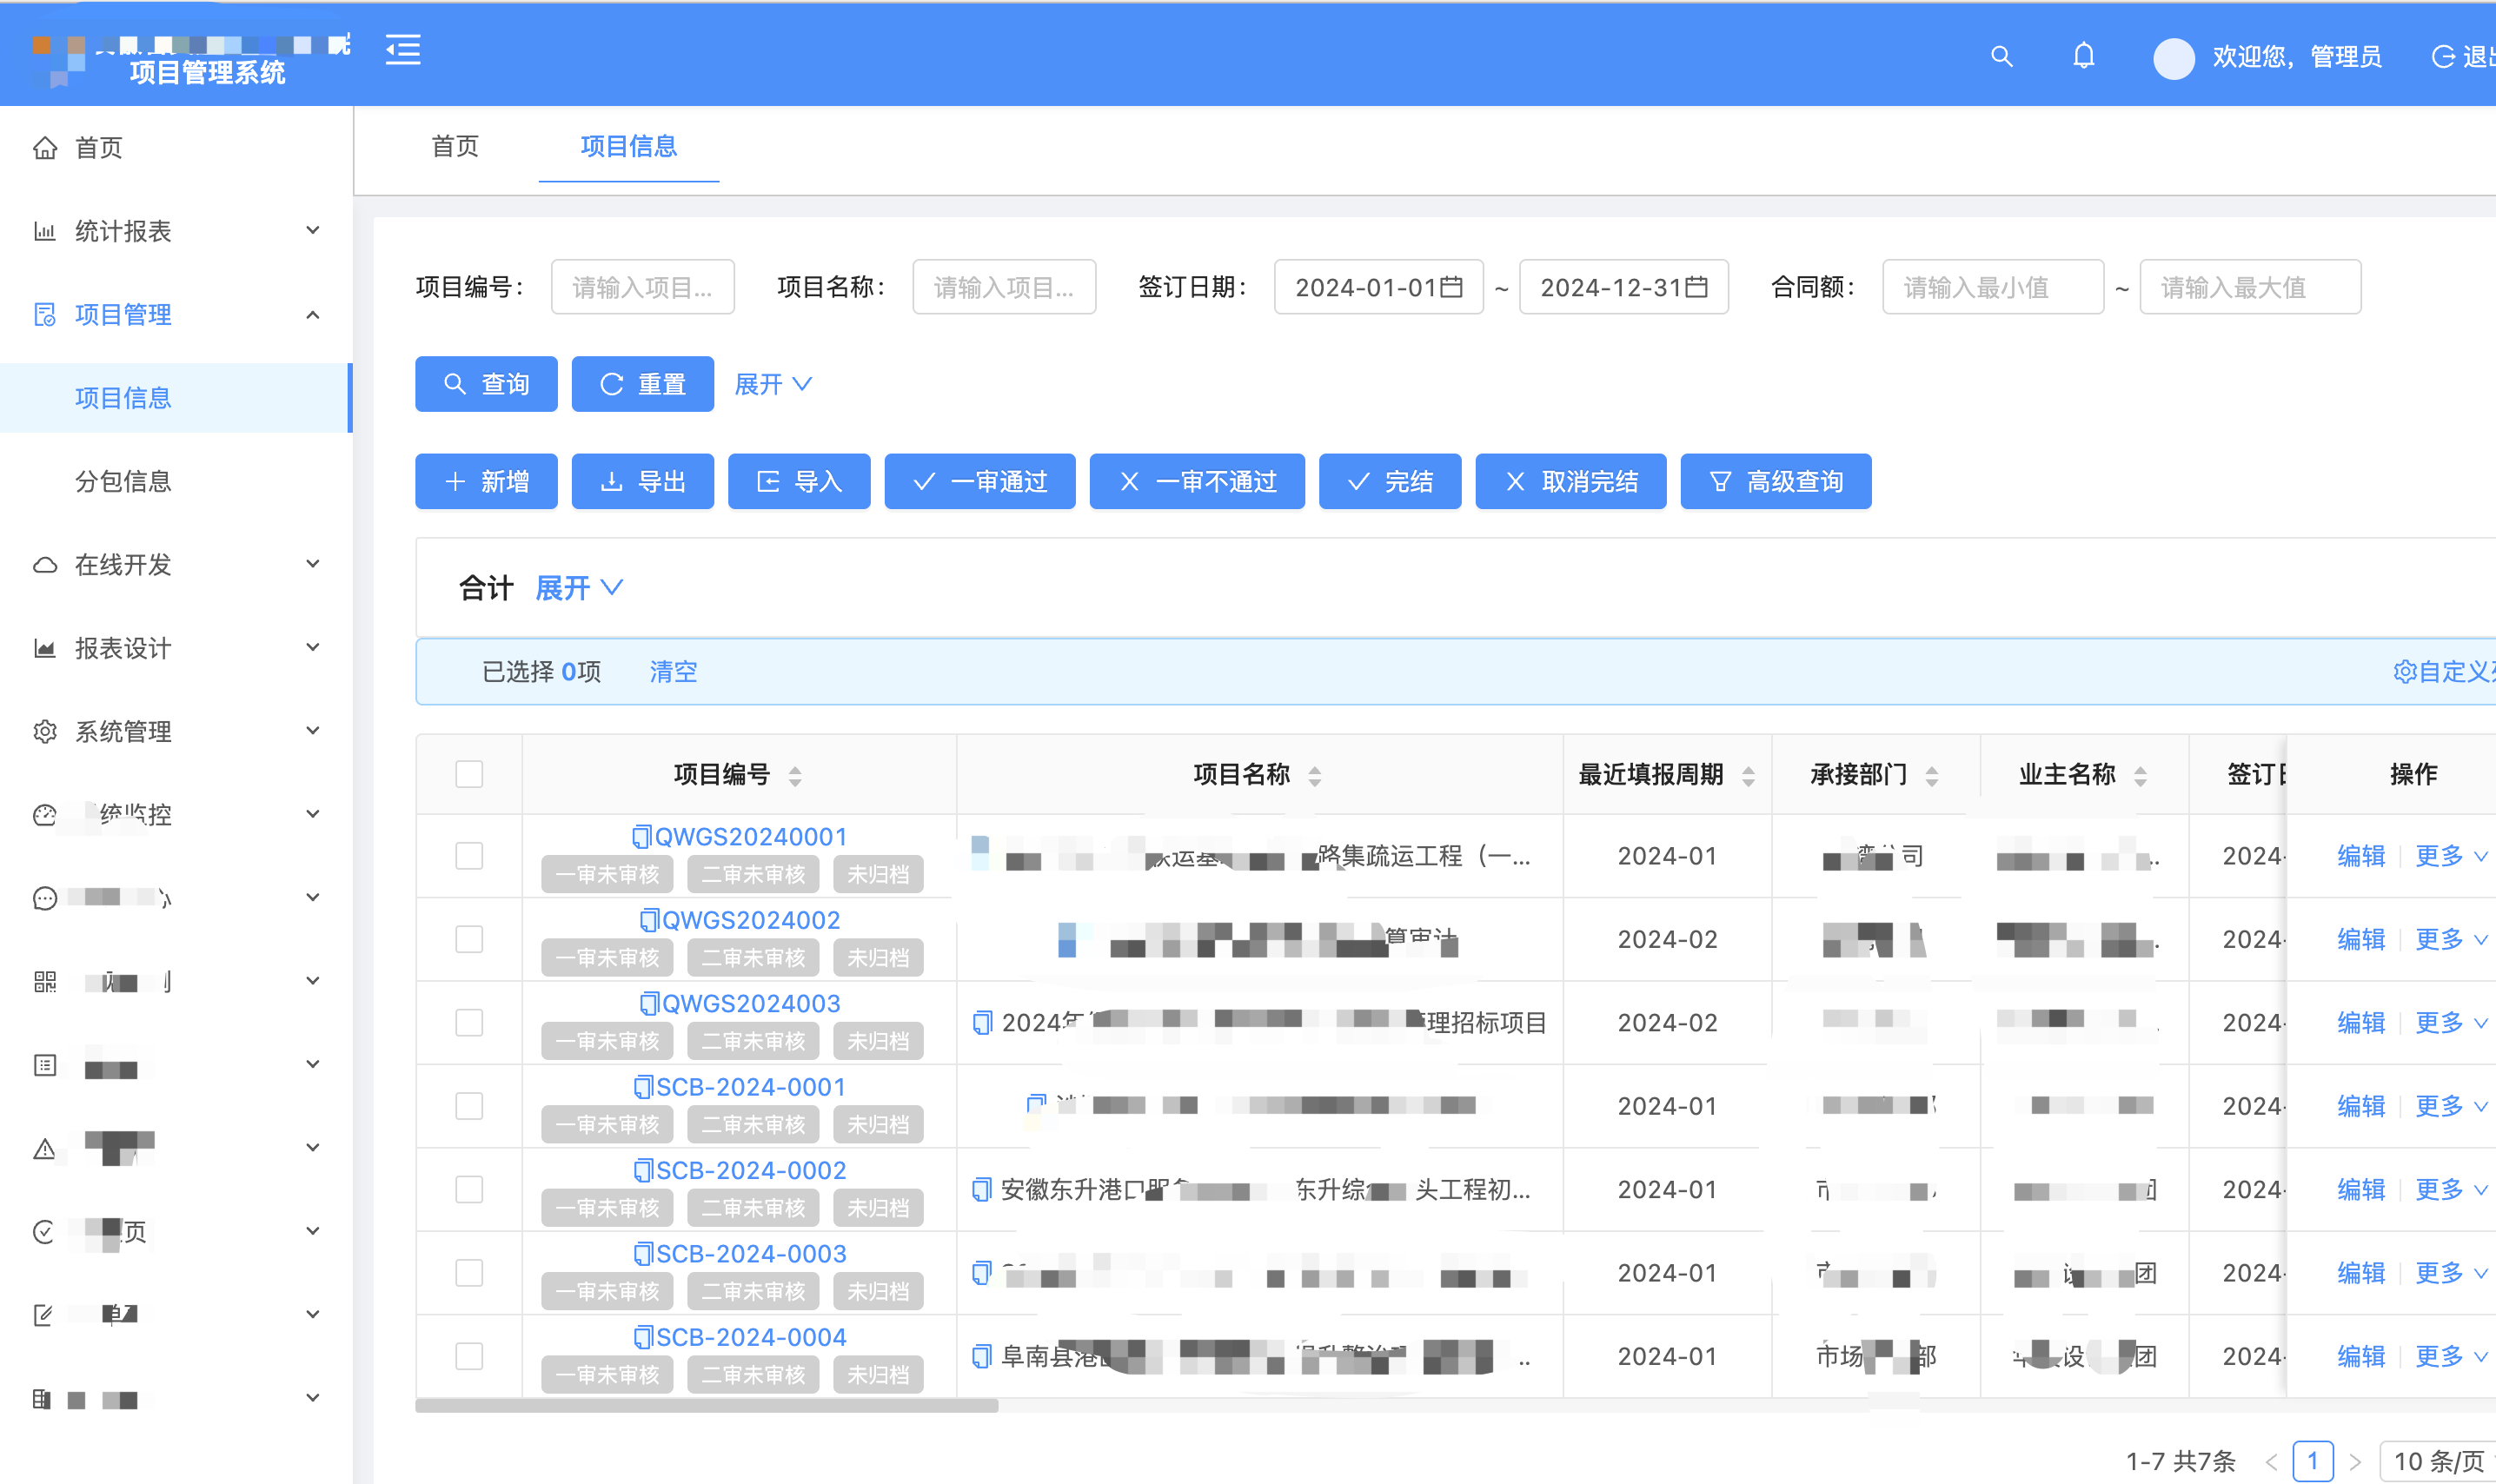This screenshot has width=2496, height=1484.
Task: Check the row checkbox for SCB-2024-0002
Action: click(x=469, y=1189)
